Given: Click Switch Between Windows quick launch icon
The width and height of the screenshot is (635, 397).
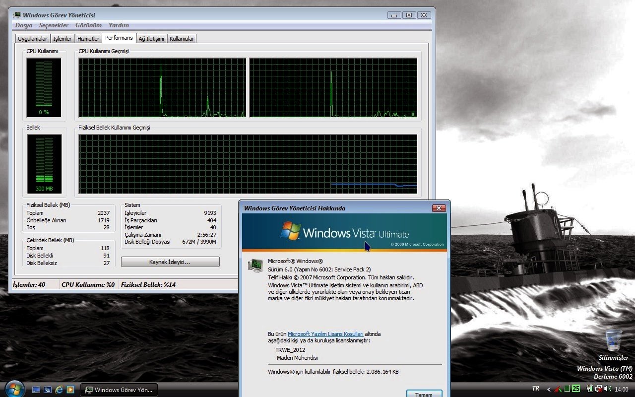Looking at the screenshot, I should [48, 390].
